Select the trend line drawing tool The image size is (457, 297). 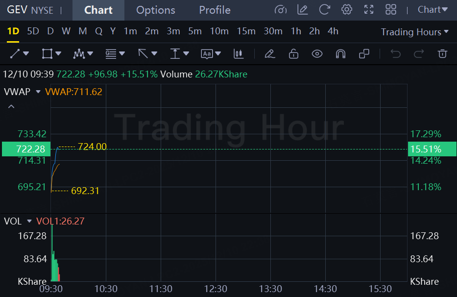click(15, 54)
